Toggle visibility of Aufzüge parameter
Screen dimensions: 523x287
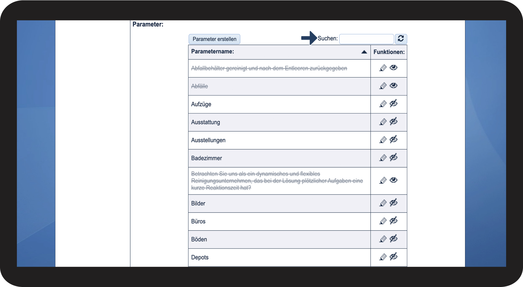coord(393,103)
